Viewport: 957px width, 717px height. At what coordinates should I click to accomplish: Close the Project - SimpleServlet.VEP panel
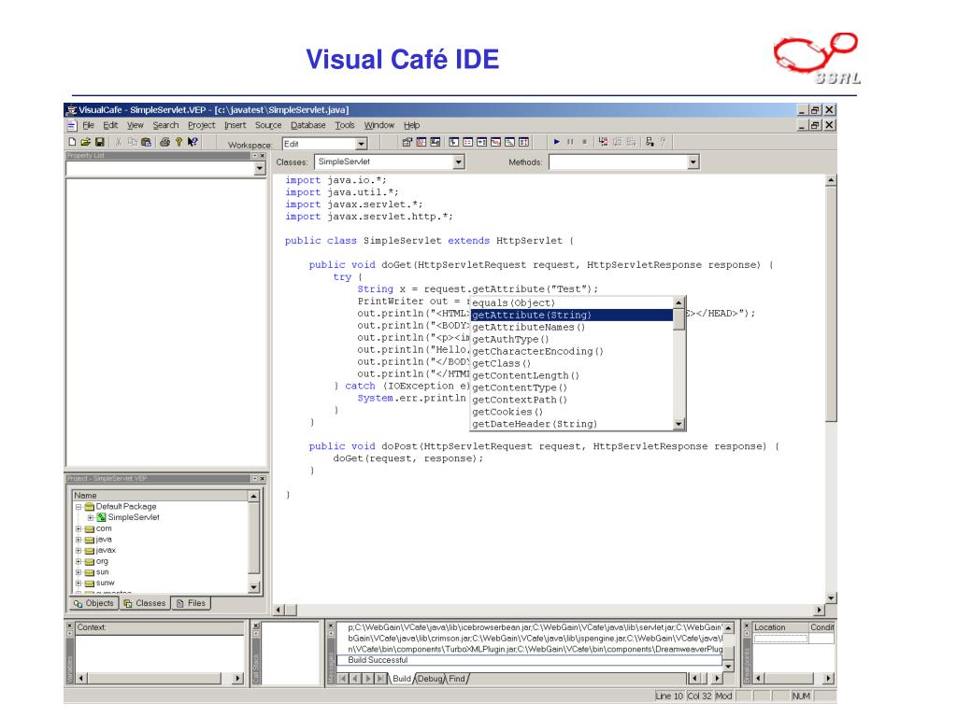point(263,479)
